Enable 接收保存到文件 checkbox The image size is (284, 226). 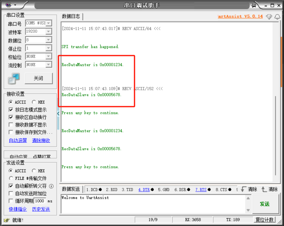pyautogui.click(x=11, y=132)
